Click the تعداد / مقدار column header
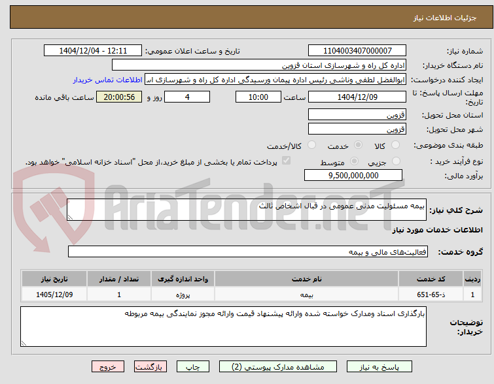Screen dimensions: 494x384 (119, 279)
